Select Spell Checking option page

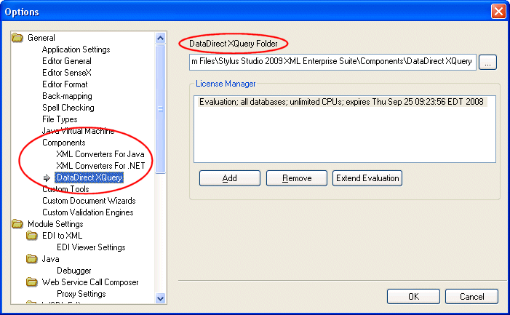point(68,108)
